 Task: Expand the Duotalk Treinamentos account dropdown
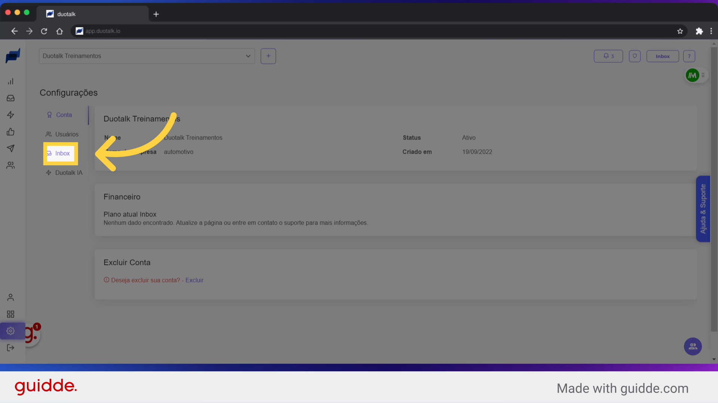[x=147, y=56]
